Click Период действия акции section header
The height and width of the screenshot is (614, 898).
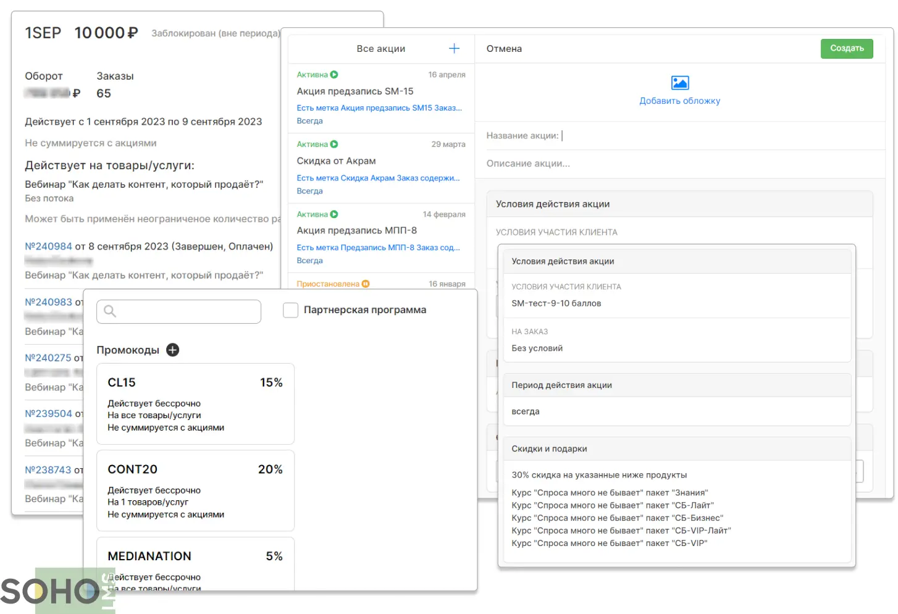677,385
